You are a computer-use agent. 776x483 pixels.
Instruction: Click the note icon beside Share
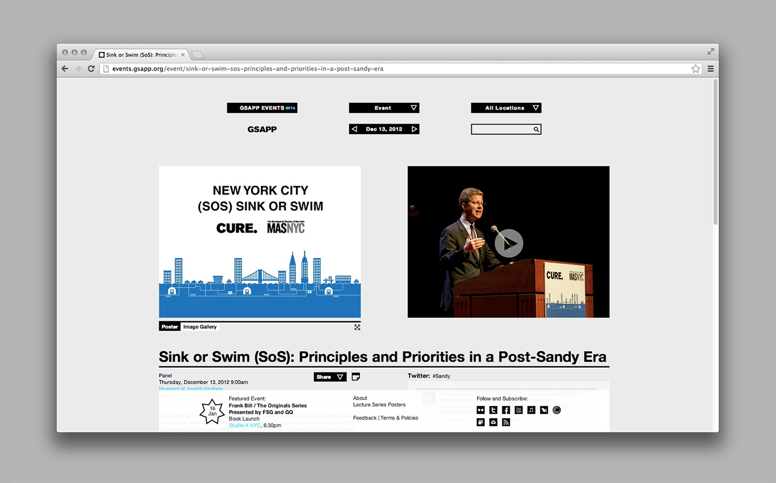point(355,377)
